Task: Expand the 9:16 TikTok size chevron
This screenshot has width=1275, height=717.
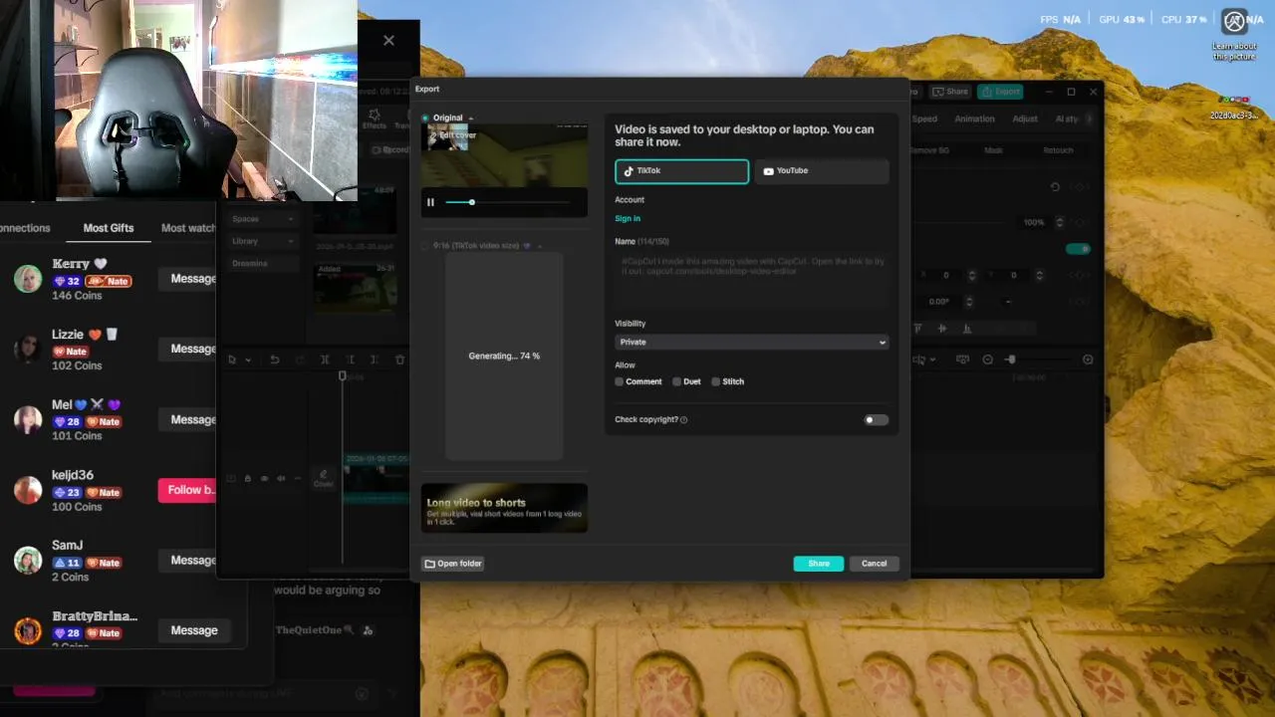Action: [x=540, y=246]
